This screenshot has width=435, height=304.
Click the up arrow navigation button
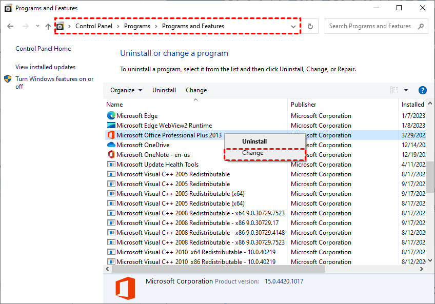point(48,26)
